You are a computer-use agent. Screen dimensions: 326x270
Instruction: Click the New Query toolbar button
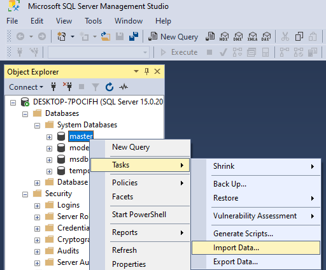(173, 37)
